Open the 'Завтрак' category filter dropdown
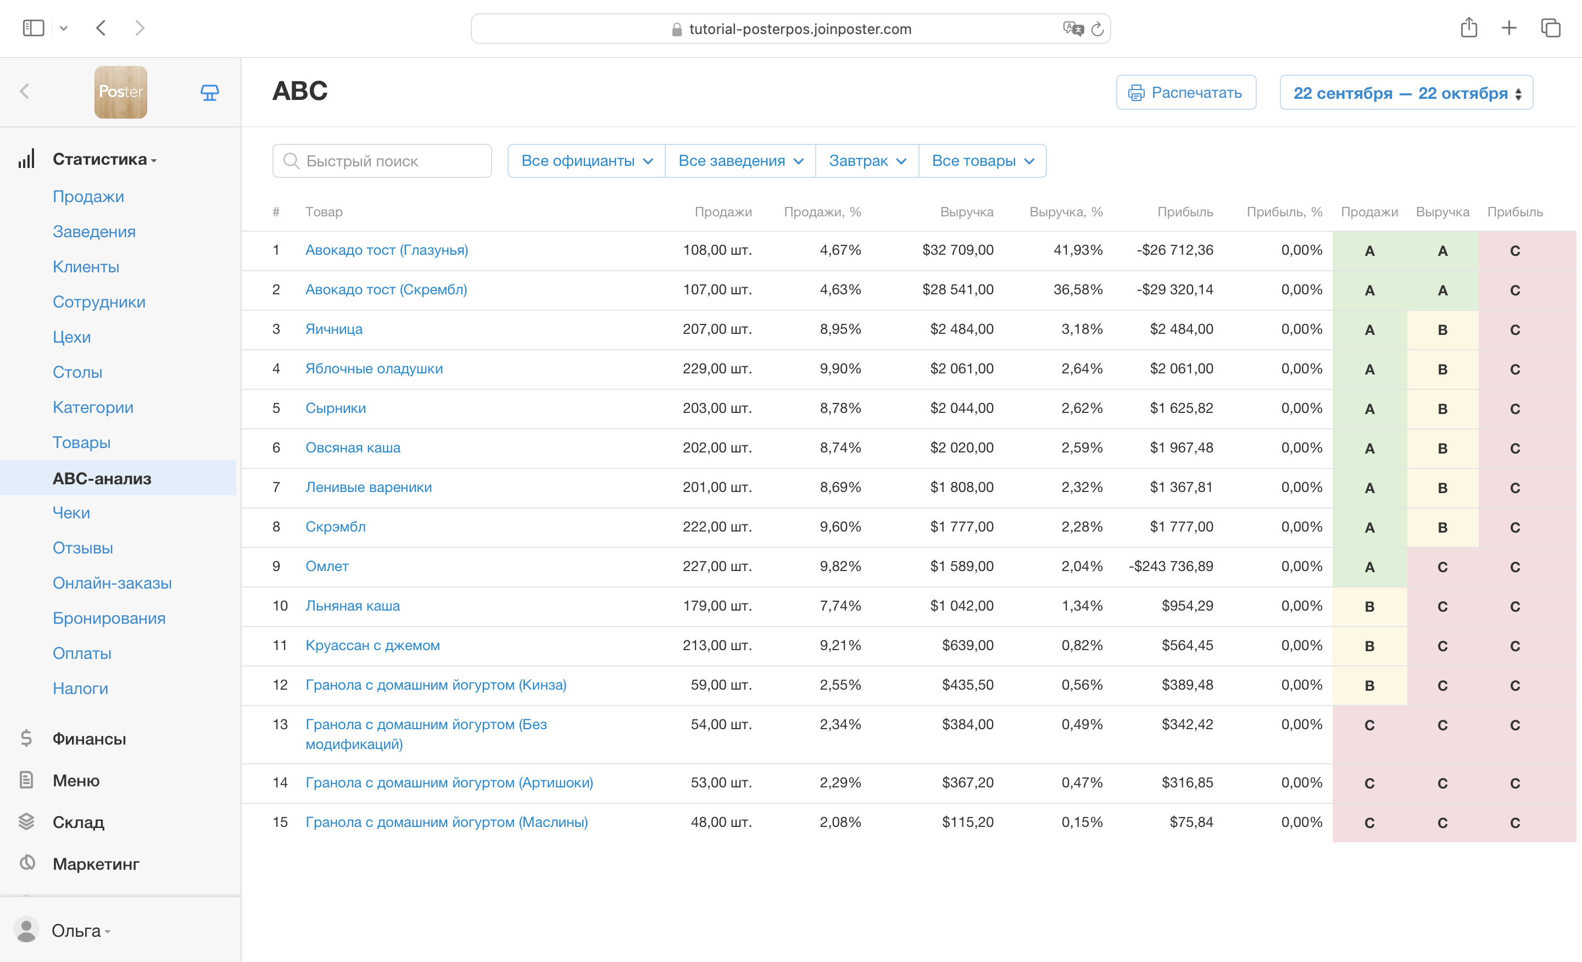Screen dimensions: 1582x962 tap(867, 161)
